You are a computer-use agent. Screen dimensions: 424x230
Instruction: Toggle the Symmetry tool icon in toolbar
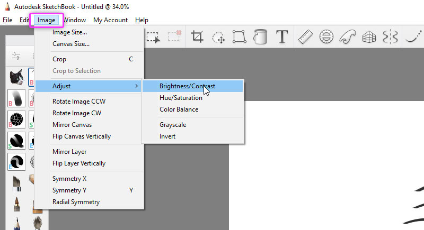tap(390, 36)
